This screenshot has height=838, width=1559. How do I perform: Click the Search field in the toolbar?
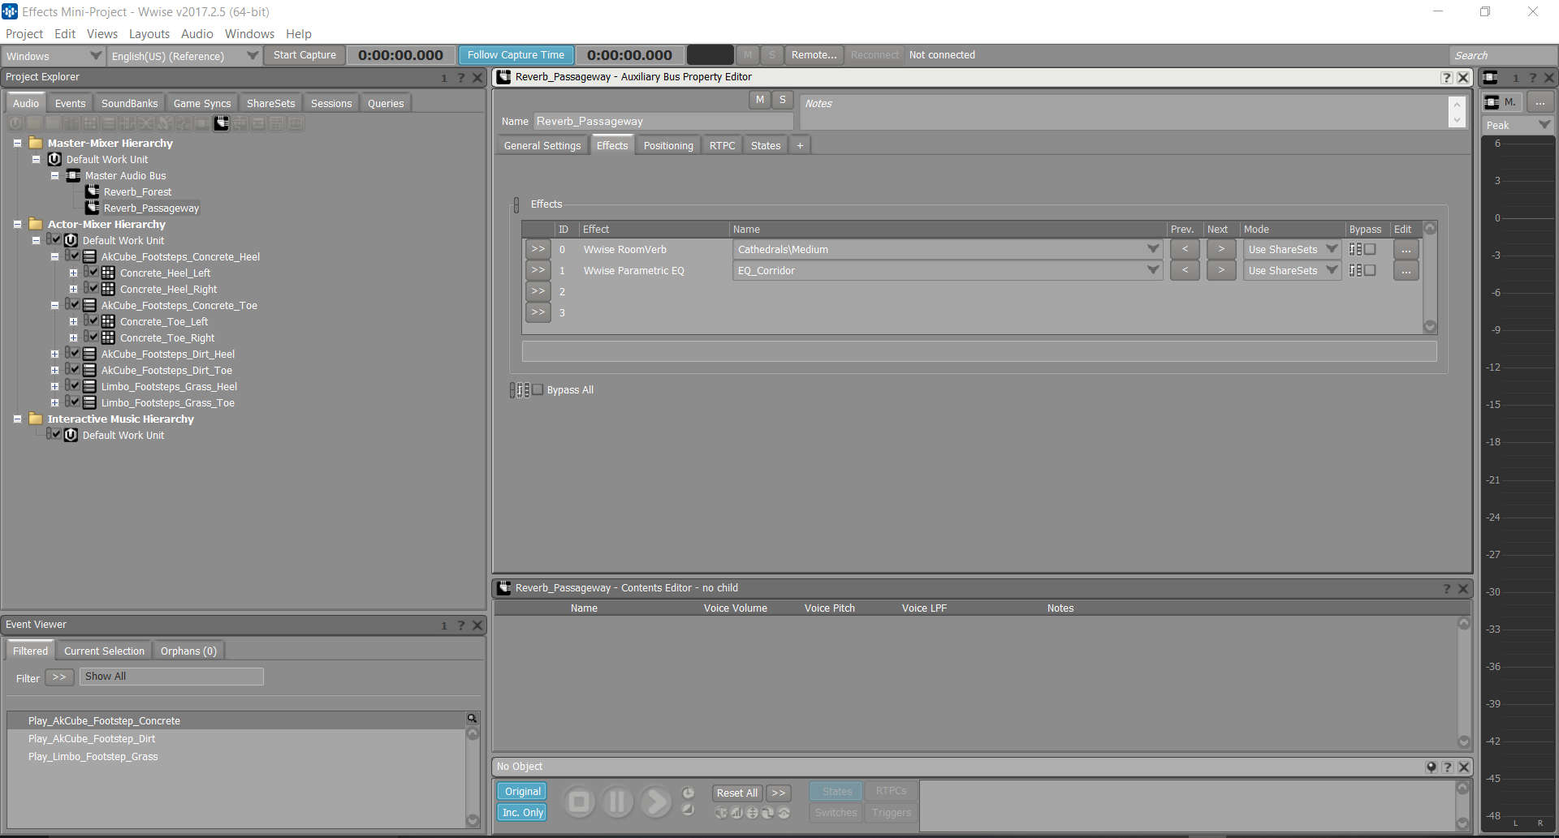pyautogui.click(x=1502, y=55)
